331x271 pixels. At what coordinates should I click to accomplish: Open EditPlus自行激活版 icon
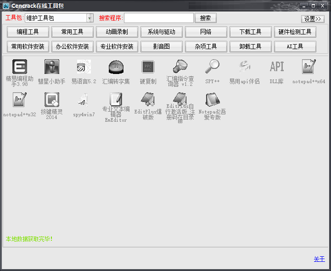[180, 100]
